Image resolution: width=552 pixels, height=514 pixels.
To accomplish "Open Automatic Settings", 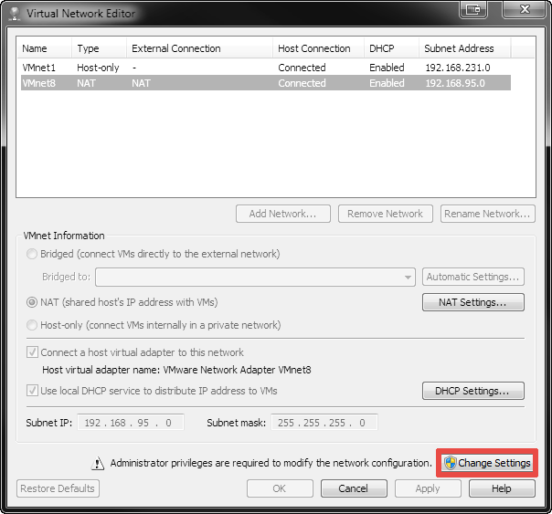I will tap(473, 277).
